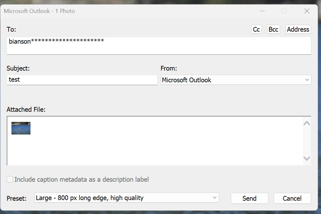
Task: Close the Microsoft Outlook dialog window
Action: point(307,11)
